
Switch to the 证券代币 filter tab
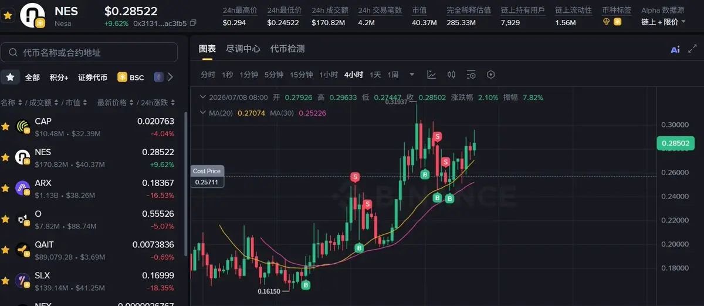93,78
